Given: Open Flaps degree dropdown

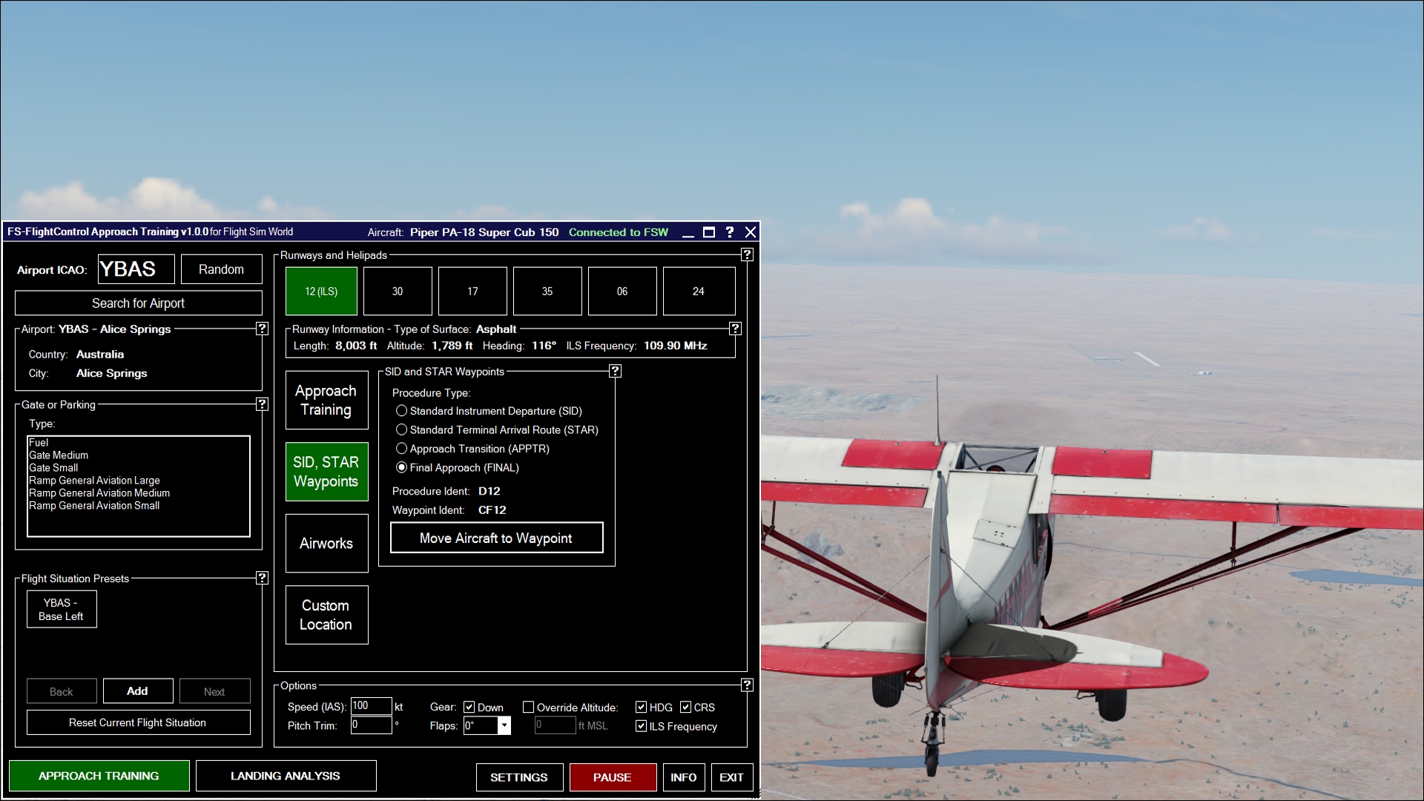Looking at the screenshot, I should click(504, 725).
